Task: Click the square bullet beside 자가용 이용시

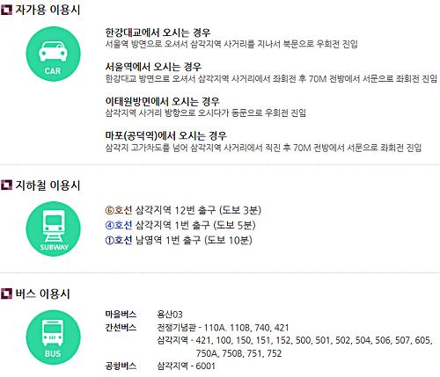Action: pos(6,10)
